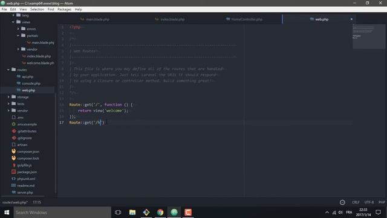Open the Help menu
Image resolution: width=387 pixels, height=218 pixels.
pyautogui.click(x=78, y=10)
